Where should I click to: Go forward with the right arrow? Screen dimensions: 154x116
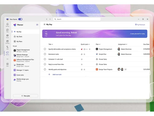point(50,19)
